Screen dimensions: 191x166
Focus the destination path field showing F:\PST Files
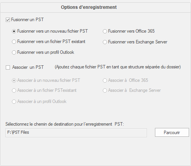click(76, 133)
